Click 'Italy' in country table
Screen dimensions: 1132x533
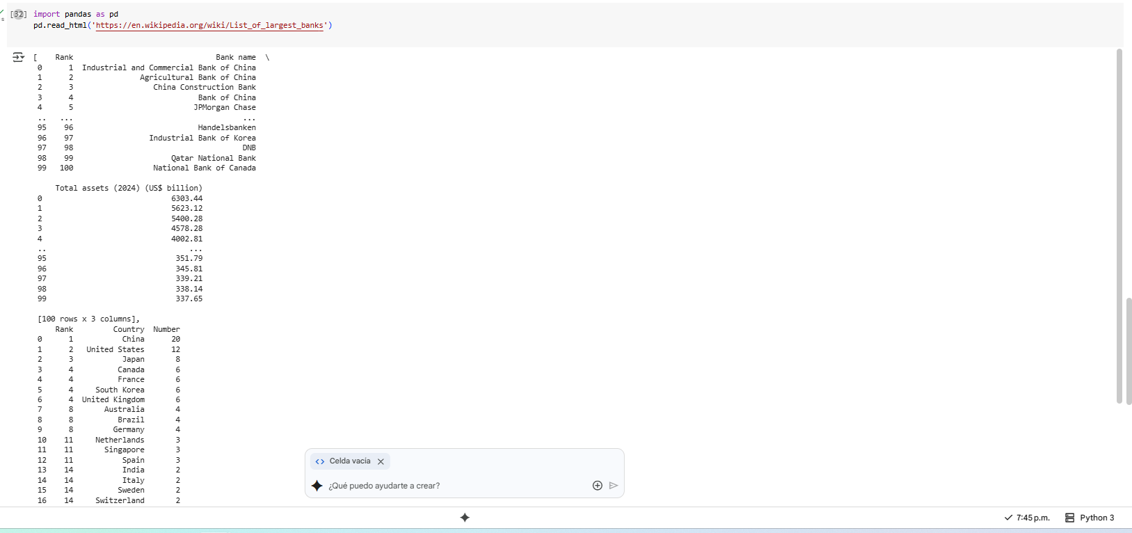pyautogui.click(x=134, y=480)
